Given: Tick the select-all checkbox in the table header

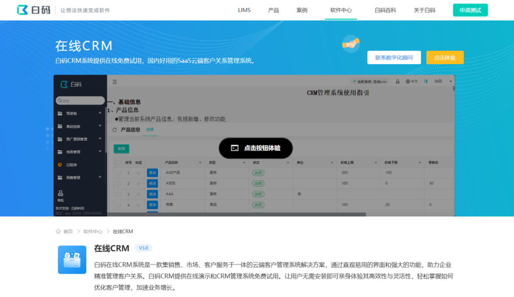Looking at the screenshot, I should click(x=118, y=163).
